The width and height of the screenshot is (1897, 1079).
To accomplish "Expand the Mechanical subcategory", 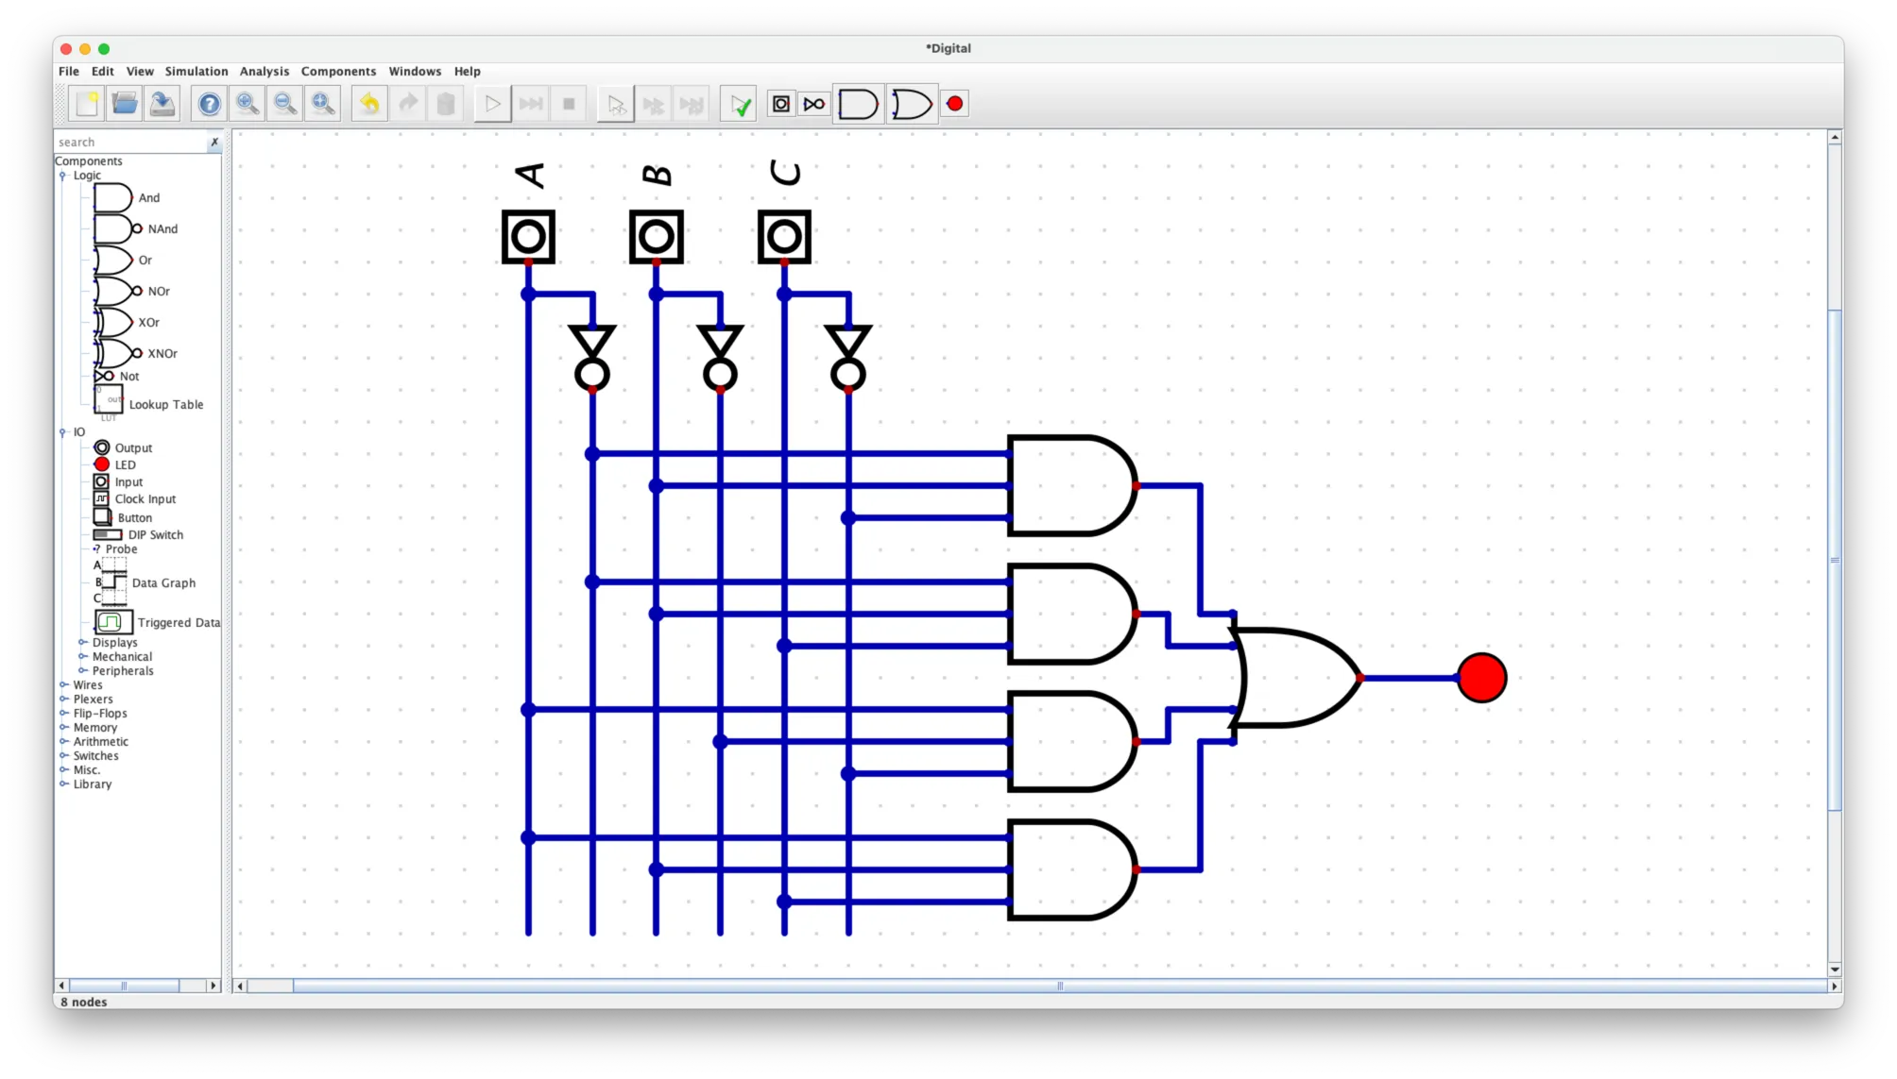I will tap(83, 657).
